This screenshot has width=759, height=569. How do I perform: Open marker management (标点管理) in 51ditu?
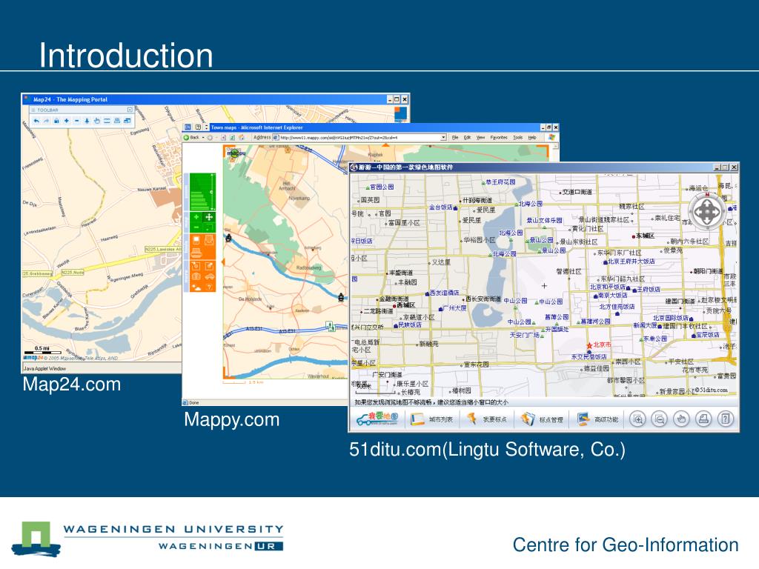pyautogui.click(x=541, y=419)
